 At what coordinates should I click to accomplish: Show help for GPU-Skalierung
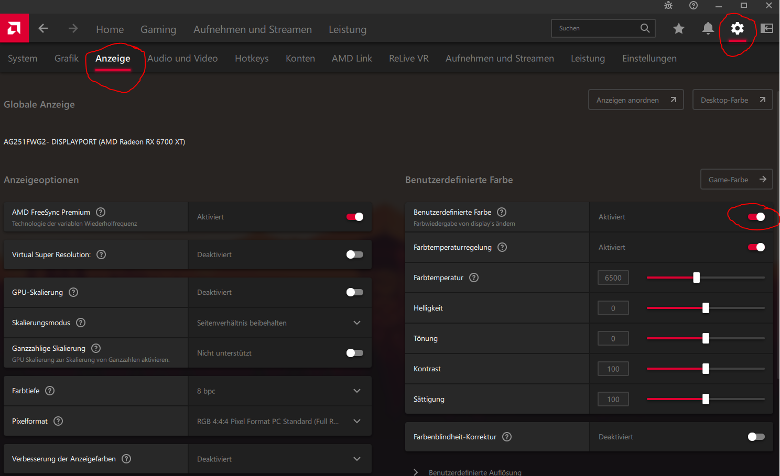coord(73,292)
